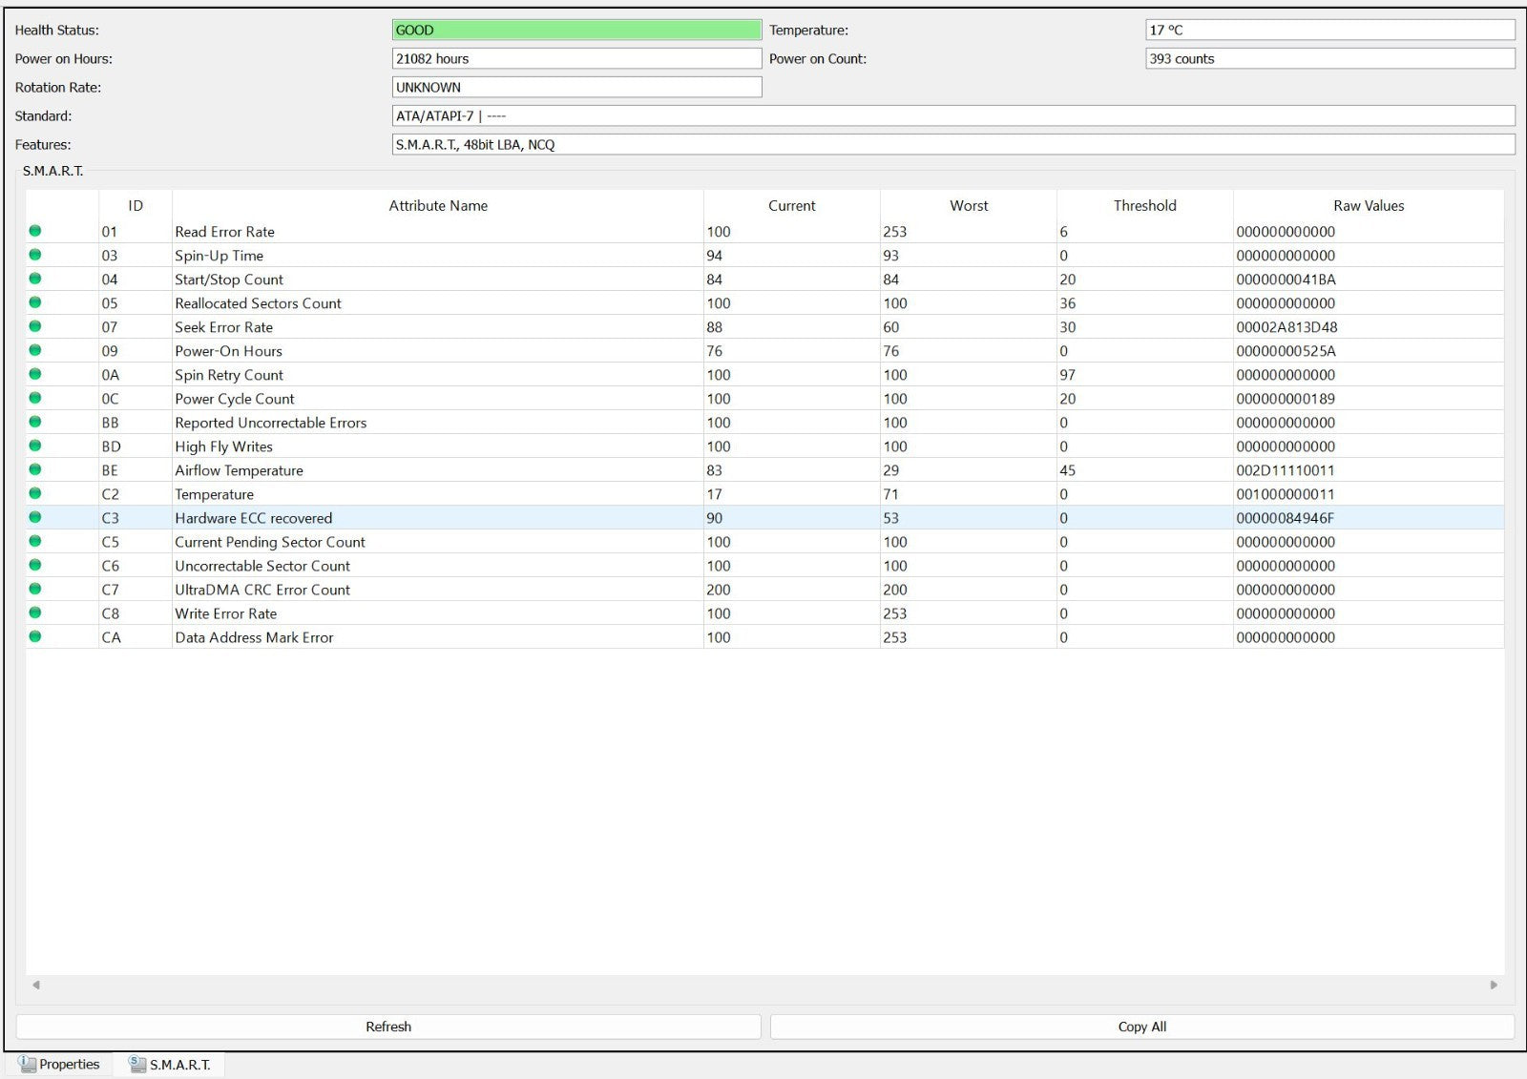This screenshot has height=1079, width=1527.
Task: Click raw value 00002A813D48
Action: point(1286,327)
